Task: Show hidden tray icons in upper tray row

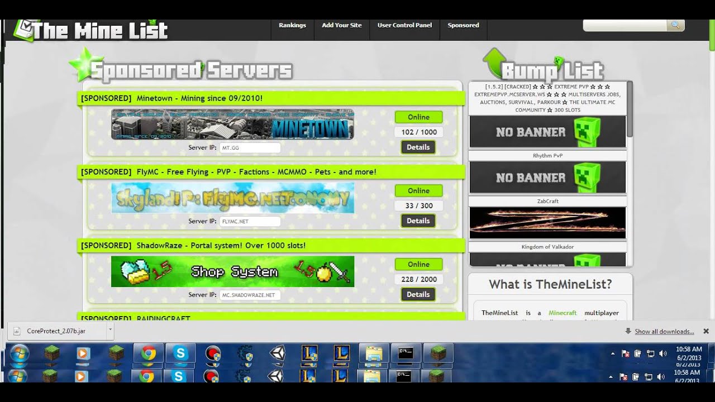Action: [x=613, y=353]
